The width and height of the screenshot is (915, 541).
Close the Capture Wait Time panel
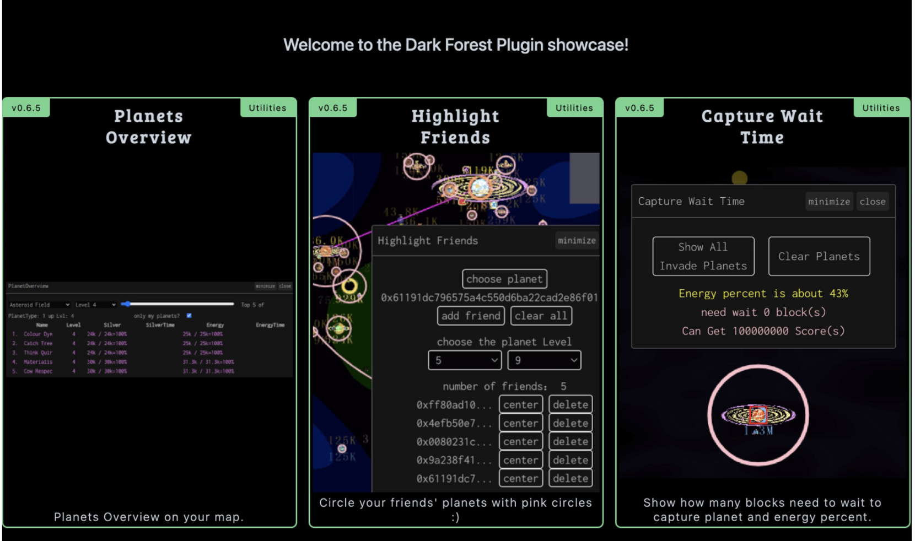[x=873, y=202]
